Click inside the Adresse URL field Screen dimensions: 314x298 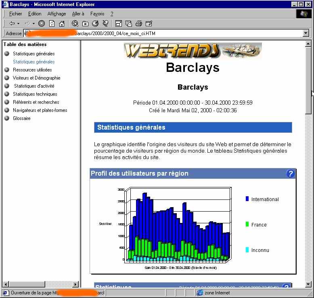click(163, 33)
